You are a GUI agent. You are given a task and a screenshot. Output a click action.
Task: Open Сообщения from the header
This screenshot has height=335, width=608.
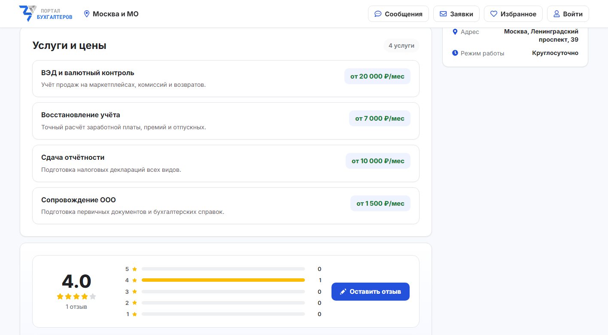(398, 14)
